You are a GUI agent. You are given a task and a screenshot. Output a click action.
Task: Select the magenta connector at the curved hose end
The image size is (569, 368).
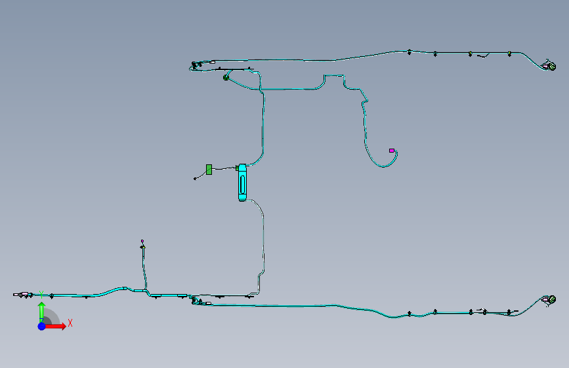pos(392,151)
